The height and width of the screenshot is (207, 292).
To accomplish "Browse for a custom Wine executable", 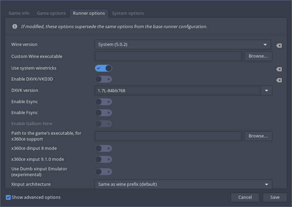I will click(x=258, y=56).
